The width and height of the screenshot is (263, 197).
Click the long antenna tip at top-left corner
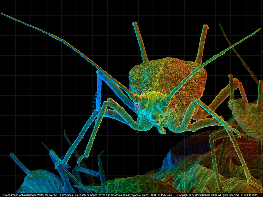click(x=3, y=14)
